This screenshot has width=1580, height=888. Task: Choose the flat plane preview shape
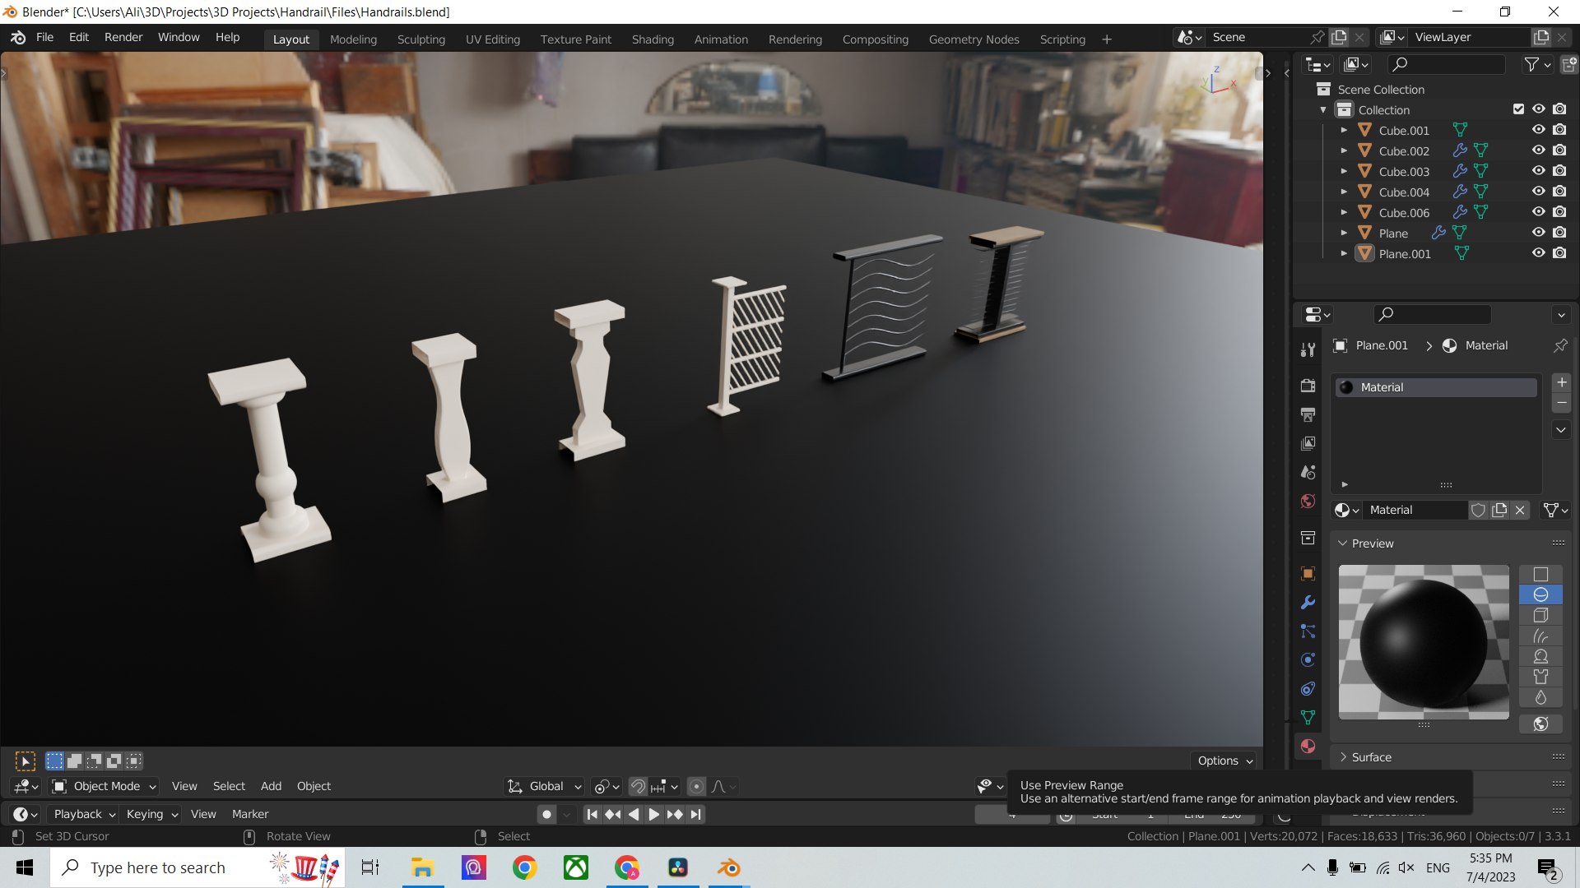pyautogui.click(x=1541, y=575)
